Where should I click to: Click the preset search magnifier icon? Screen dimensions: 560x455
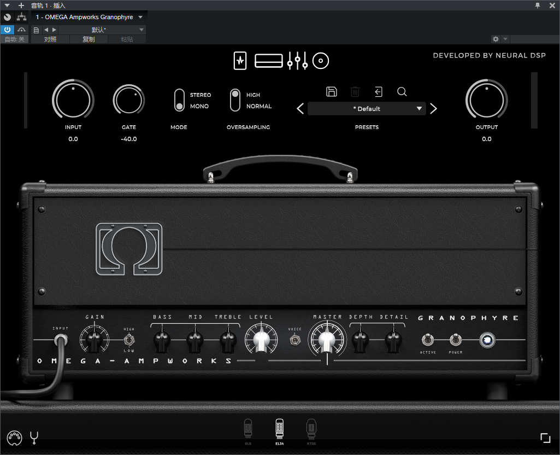tap(402, 91)
